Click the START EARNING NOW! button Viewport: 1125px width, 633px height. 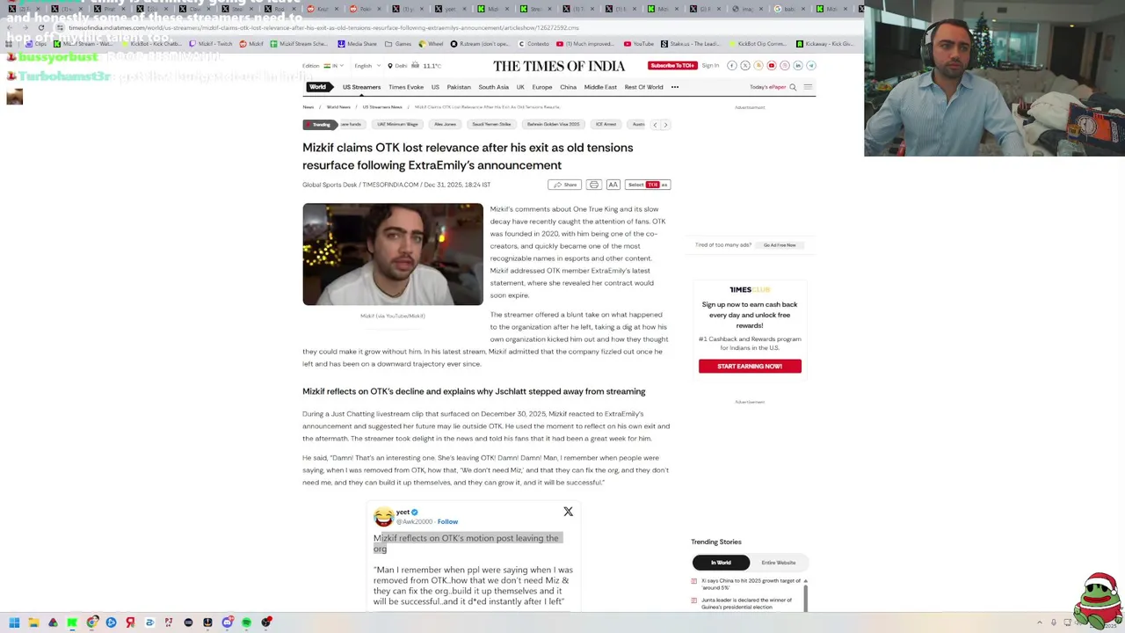click(x=750, y=366)
